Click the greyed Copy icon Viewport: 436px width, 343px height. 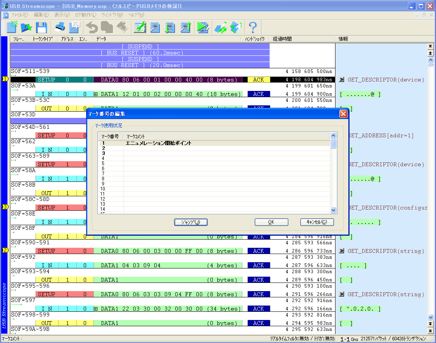(107, 27)
